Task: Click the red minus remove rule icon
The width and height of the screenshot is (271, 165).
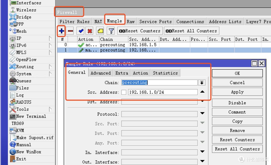Action: pyautogui.click(x=71, y=31)
